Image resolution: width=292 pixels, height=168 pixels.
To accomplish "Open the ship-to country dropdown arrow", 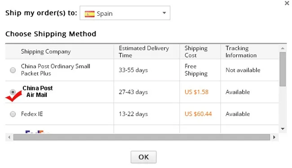I will point(164,13).
